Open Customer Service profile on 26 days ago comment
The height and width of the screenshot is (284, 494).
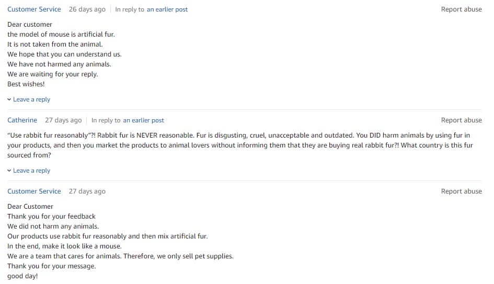34,9
